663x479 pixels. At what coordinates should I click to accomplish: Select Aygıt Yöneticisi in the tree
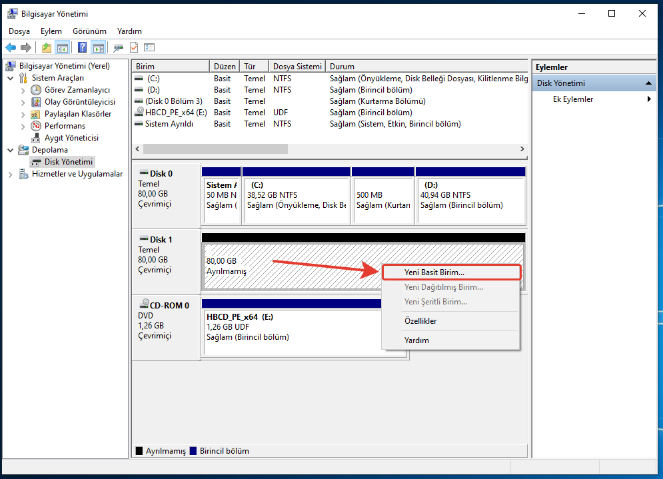pos(71,138)
